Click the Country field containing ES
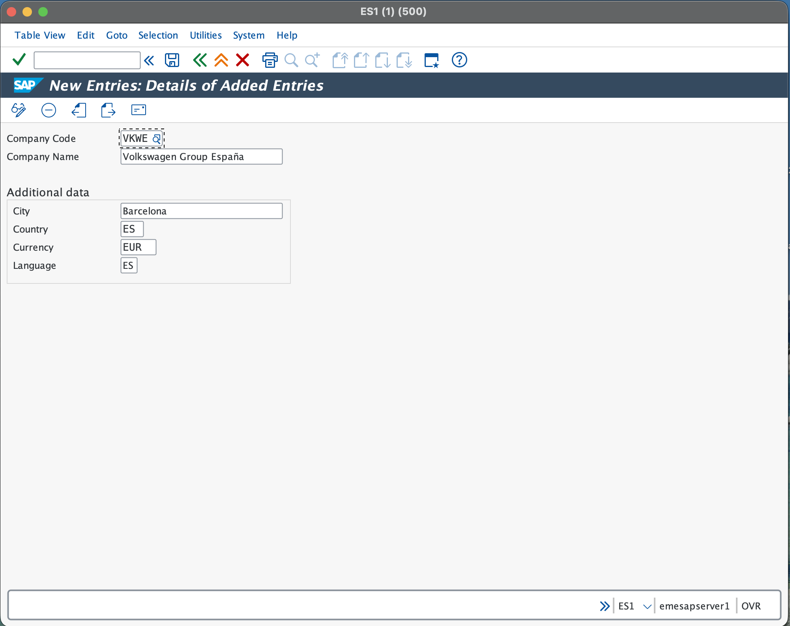The width and height of the screenshot is (790, 626). coord(132,229)
